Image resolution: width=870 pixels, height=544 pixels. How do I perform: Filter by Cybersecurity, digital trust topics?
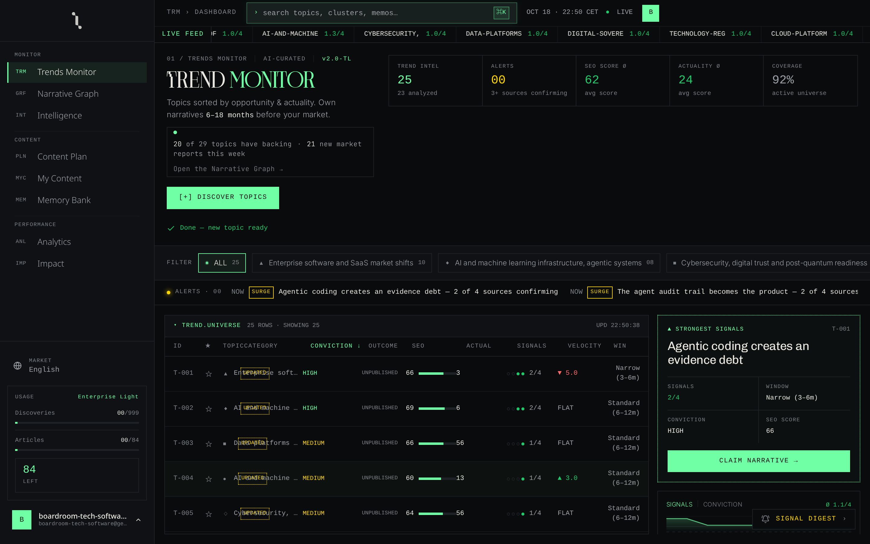pos(768,263)
